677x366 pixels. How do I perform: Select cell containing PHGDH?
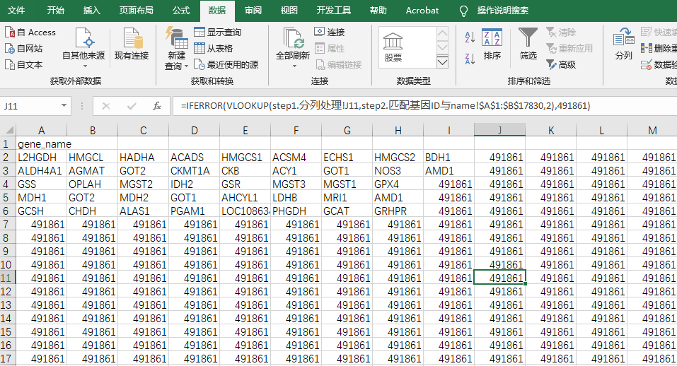pos(296,211)
